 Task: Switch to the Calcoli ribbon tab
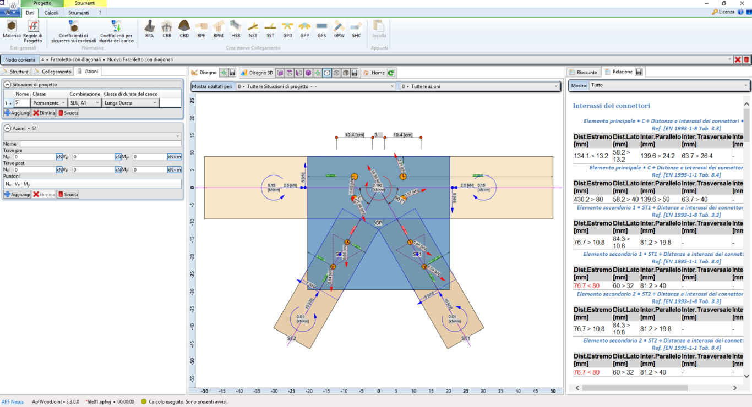coord(51,13)
